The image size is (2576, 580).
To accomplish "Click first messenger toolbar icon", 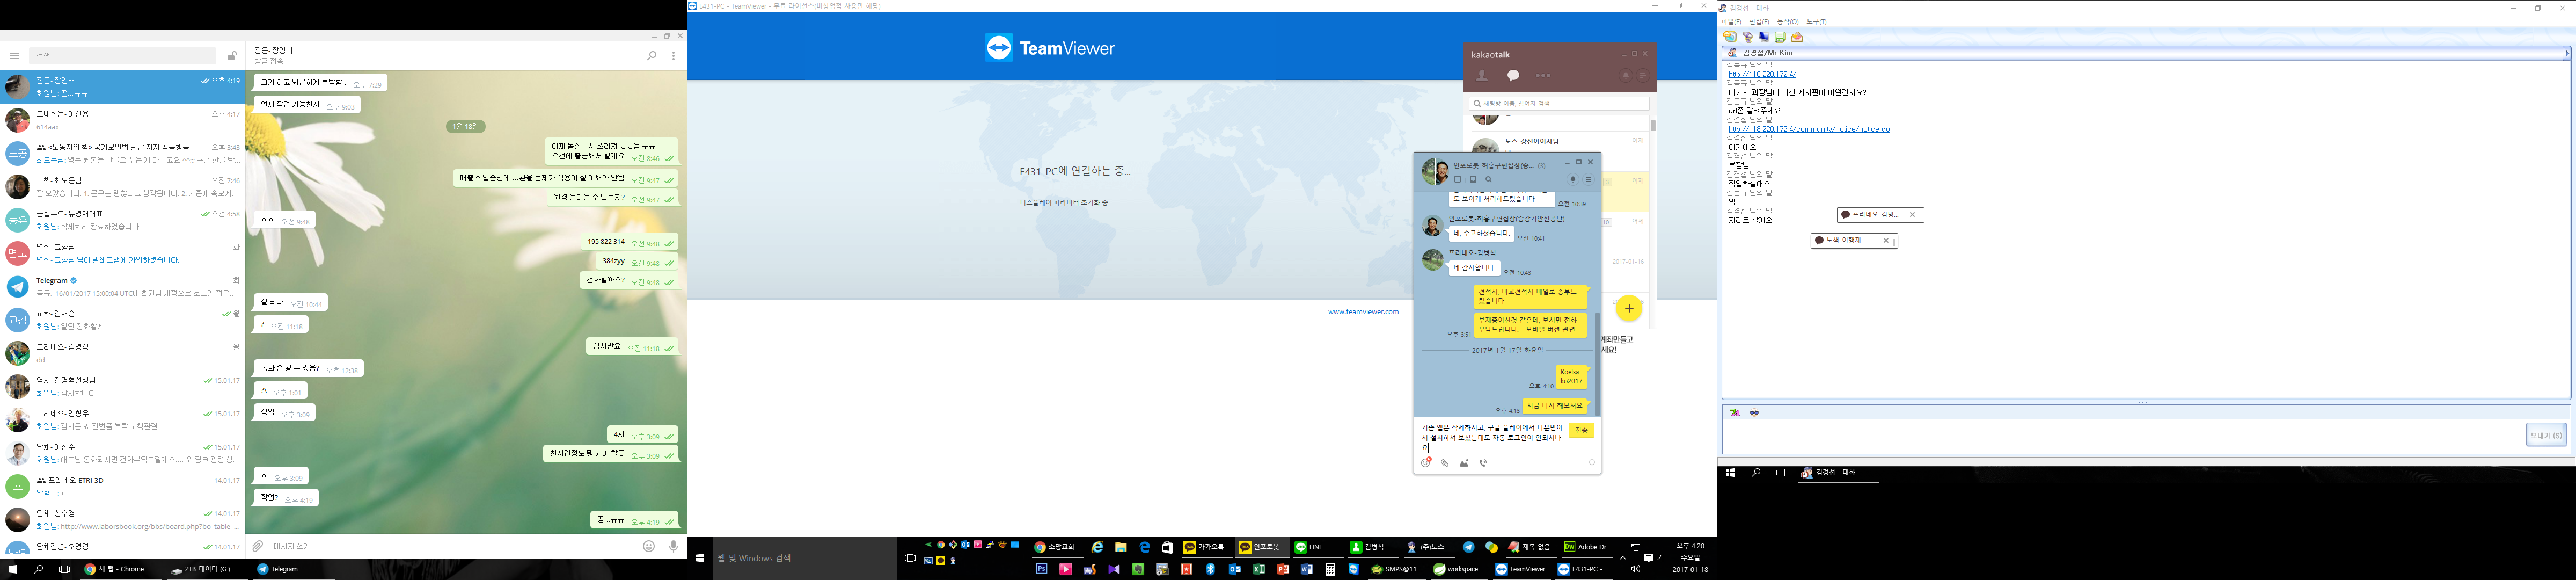I will 1730,37.
